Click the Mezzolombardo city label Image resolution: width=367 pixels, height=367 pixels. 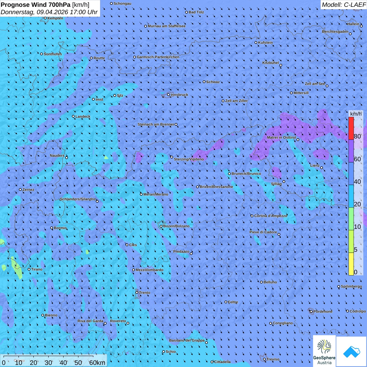click(x=149, y=270)
